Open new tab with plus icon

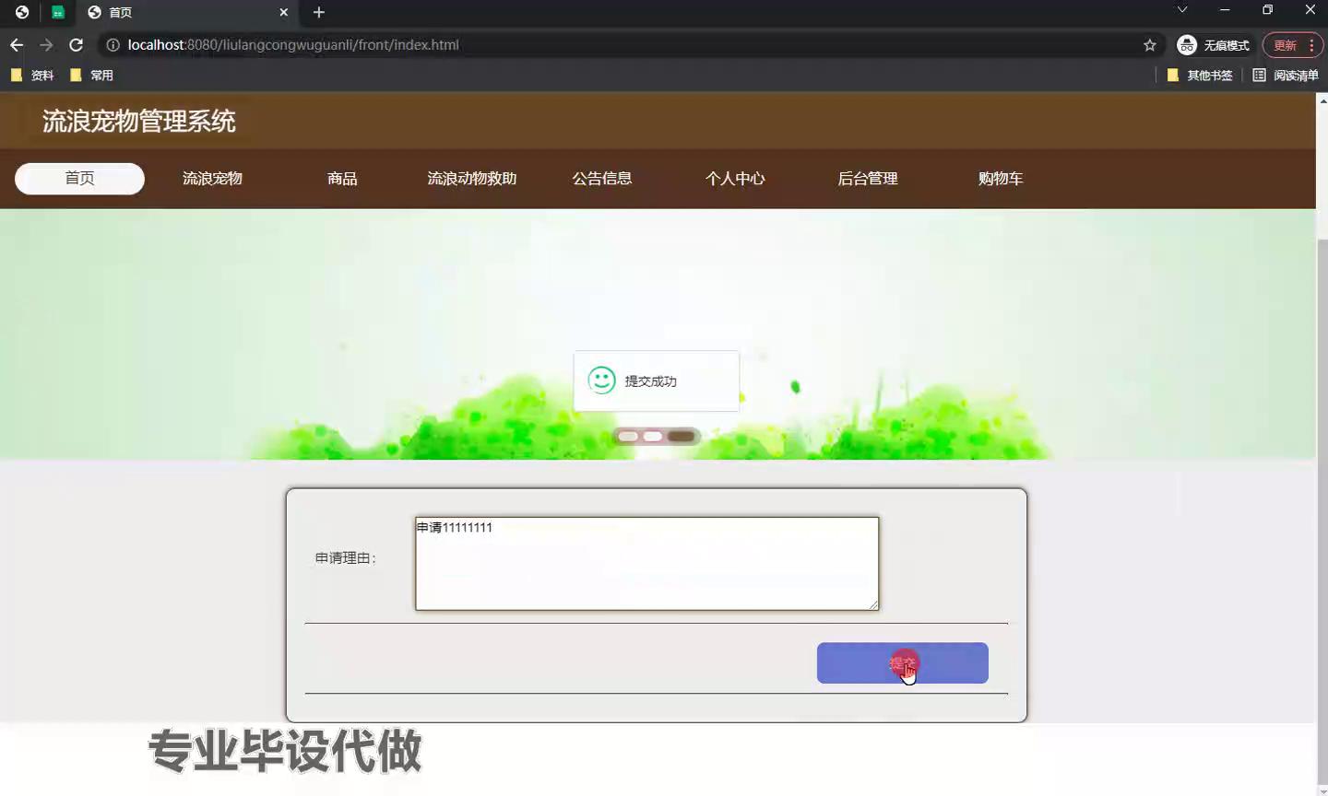(x=319, y=12)
